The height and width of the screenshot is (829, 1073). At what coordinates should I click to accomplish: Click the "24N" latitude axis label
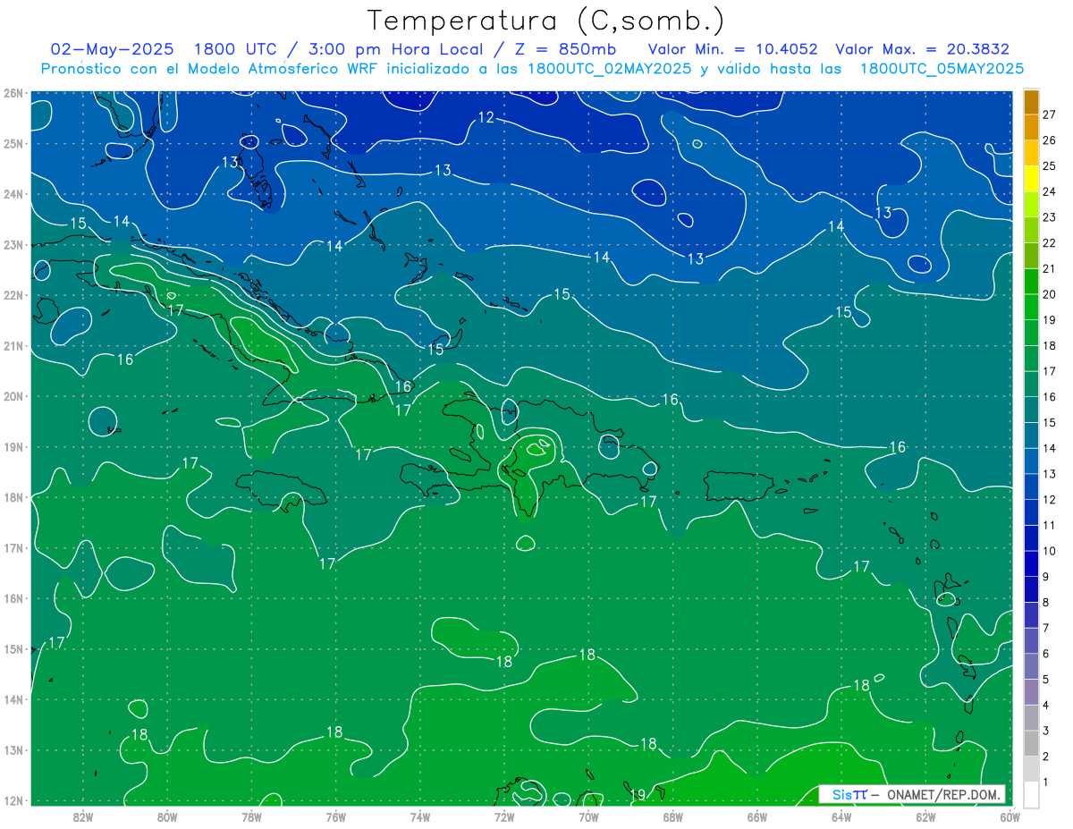coord(13,194)
